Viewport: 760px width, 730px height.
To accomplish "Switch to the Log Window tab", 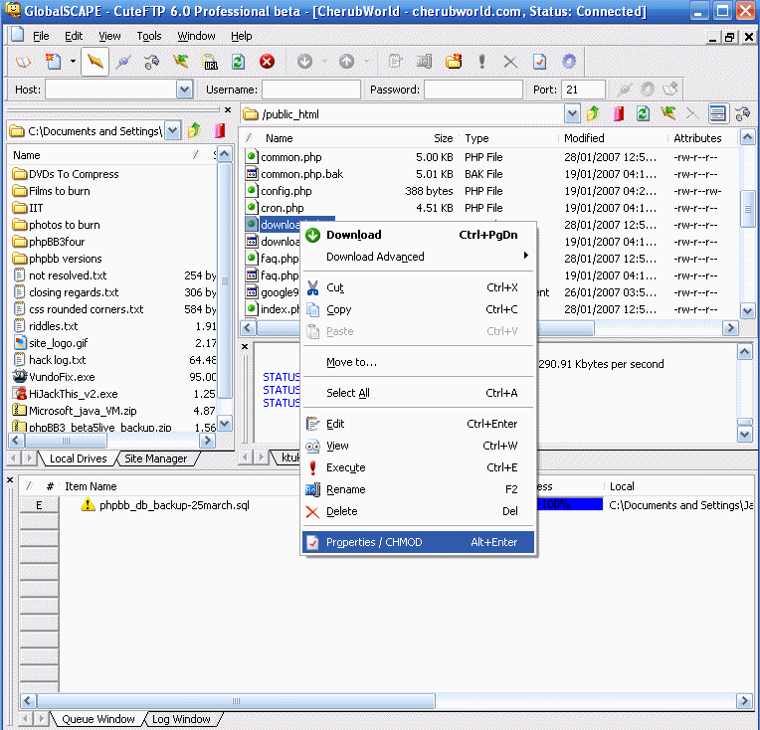I will pyautogui.click(x=181, y=719).
